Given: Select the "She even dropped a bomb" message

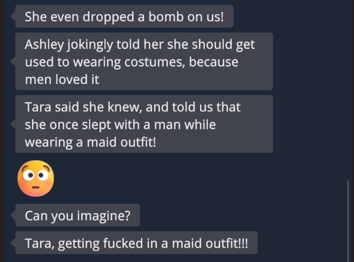Looking at the screenshot, I should click(x=125, y=17).
